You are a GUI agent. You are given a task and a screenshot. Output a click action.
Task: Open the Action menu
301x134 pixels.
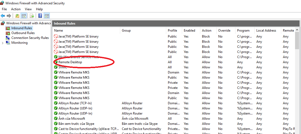16,9
